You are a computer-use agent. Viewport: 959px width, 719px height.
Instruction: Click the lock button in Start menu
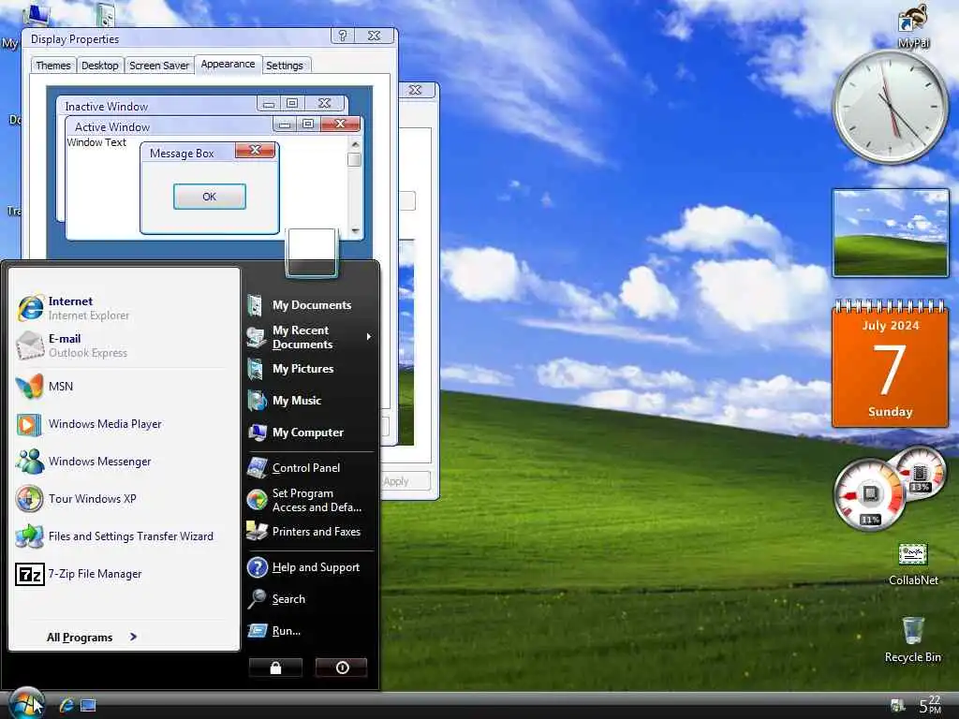(276, 668)
